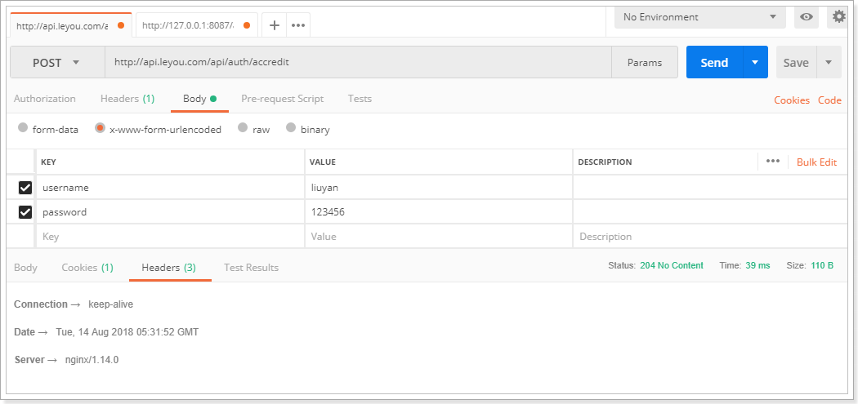Screen dimensions: 858x404
Task: Click the 39 ms time value
Action: point(757,266)
